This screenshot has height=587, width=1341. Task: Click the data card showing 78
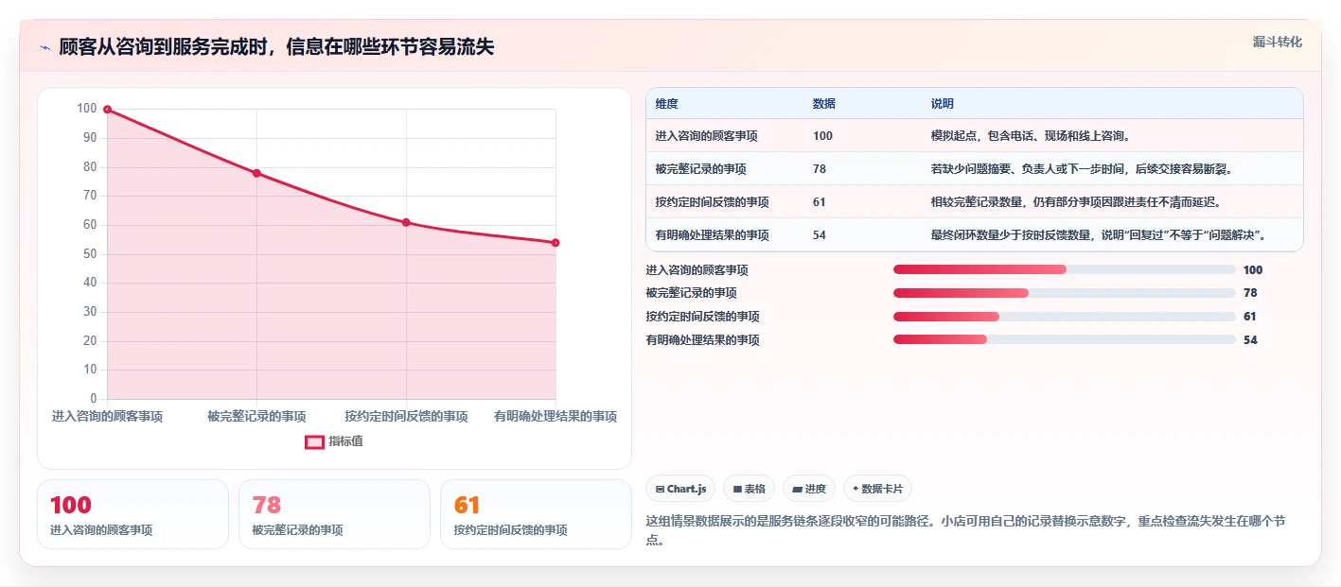334,514
